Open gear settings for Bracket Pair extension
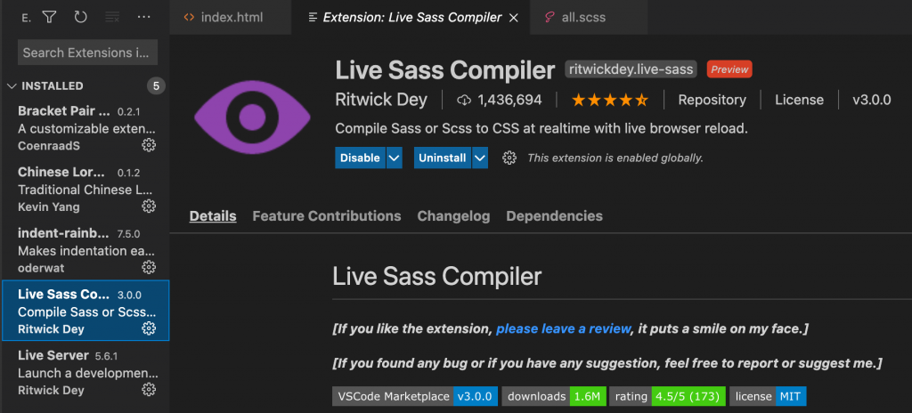912x413 pixels. tap(149, 145)
